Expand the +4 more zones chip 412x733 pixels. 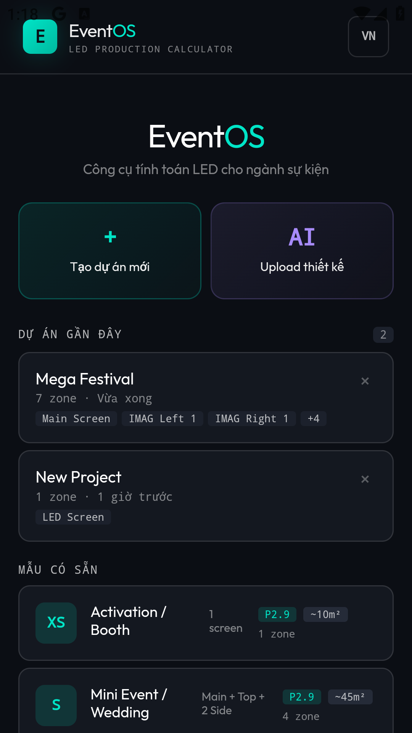313,419
